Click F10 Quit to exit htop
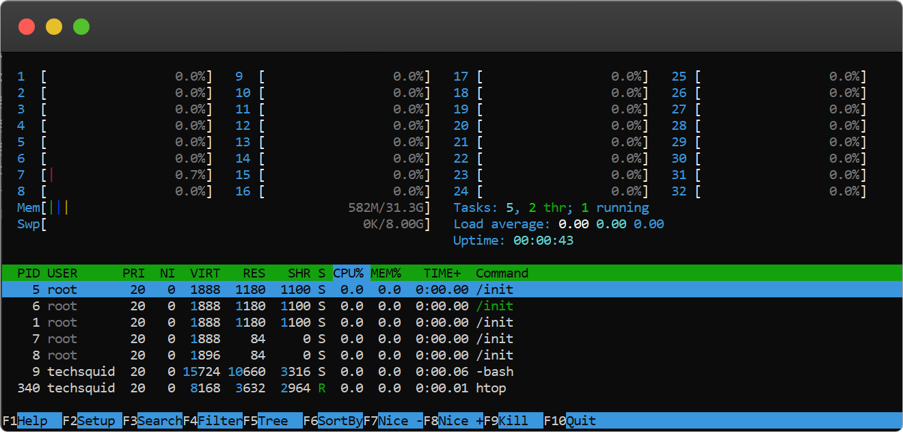 570,421
